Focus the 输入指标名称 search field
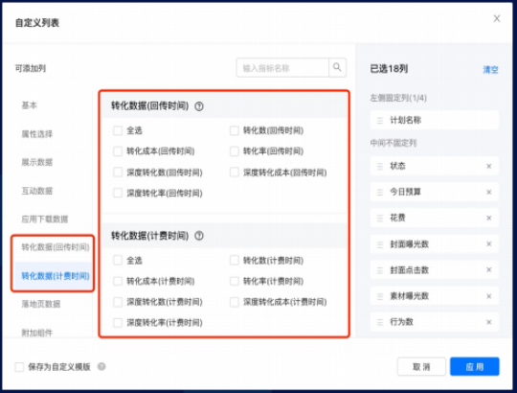517x393 pixels. click(282, 68)
